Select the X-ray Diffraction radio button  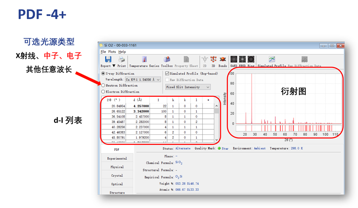[103, 73]
